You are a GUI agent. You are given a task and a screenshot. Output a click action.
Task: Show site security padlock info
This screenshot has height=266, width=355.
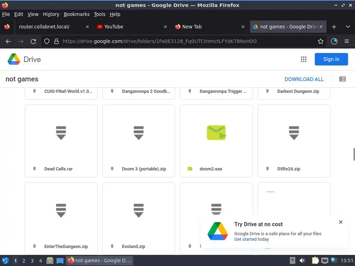click(57, 42)
